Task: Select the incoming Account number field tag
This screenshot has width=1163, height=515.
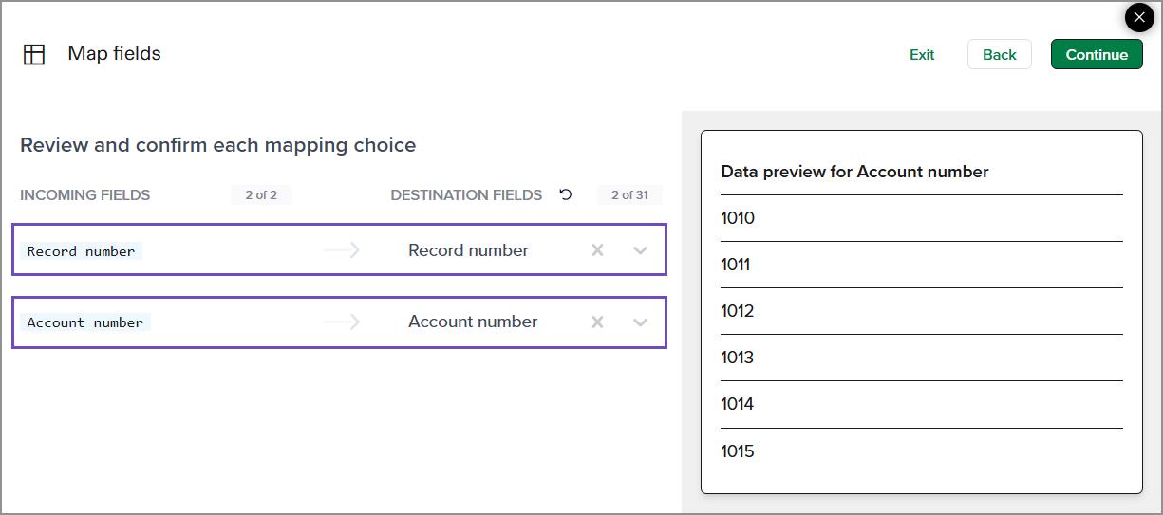Action: tap(85, 322)
